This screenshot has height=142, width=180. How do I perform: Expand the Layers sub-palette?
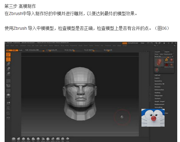(157, 78)
